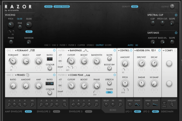The width and height of the screenshot is (182, 121).
Task: Click Sidechain AMP selector
Action: point(164,103)
